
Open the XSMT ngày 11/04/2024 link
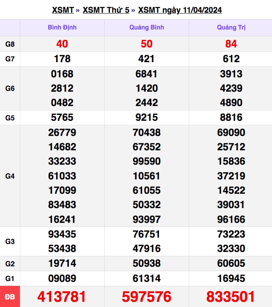click(x=180, y=10)
